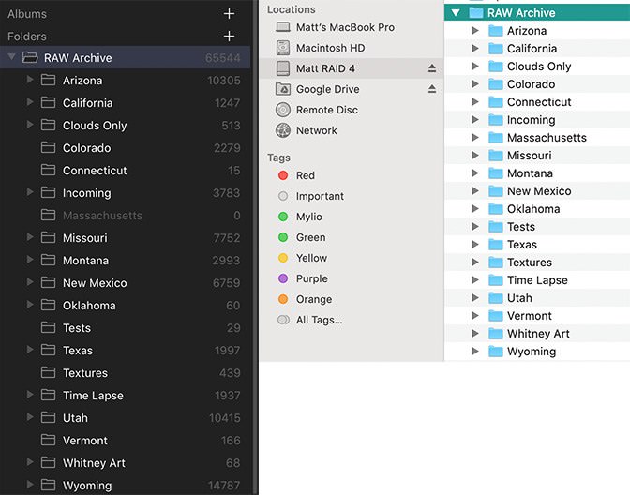Screen dimensions: 630x495
Task: Click Incoming folder icon in Finder list
Action: click(496, 120)
